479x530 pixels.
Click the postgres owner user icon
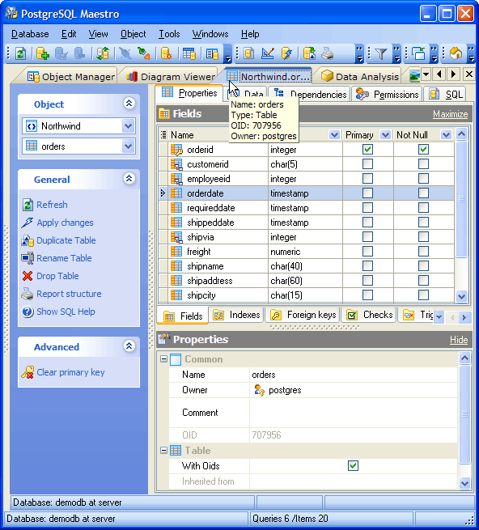(259, 390)
